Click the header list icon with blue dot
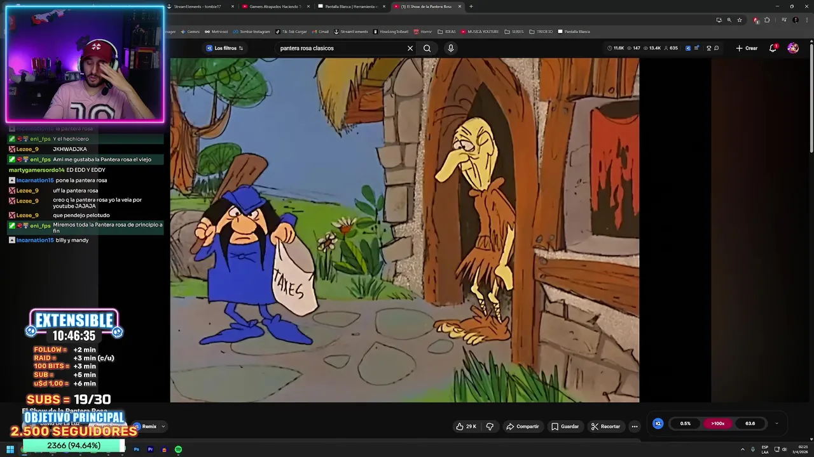 [x=697, y=48]
